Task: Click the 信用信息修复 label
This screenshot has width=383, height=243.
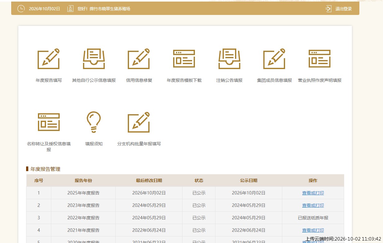Action: click(139, 80)
